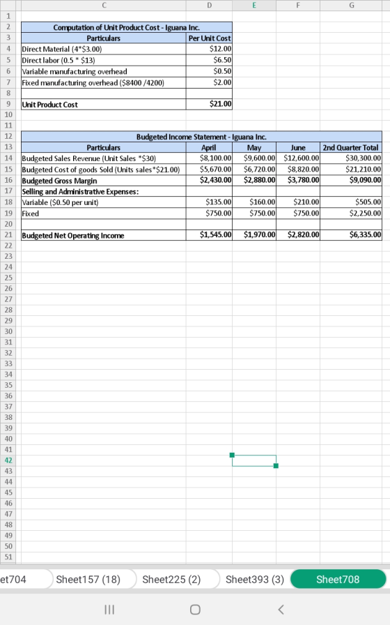The image size is (390, 625).
Task: Select column D header
Action: pos(209,5)
